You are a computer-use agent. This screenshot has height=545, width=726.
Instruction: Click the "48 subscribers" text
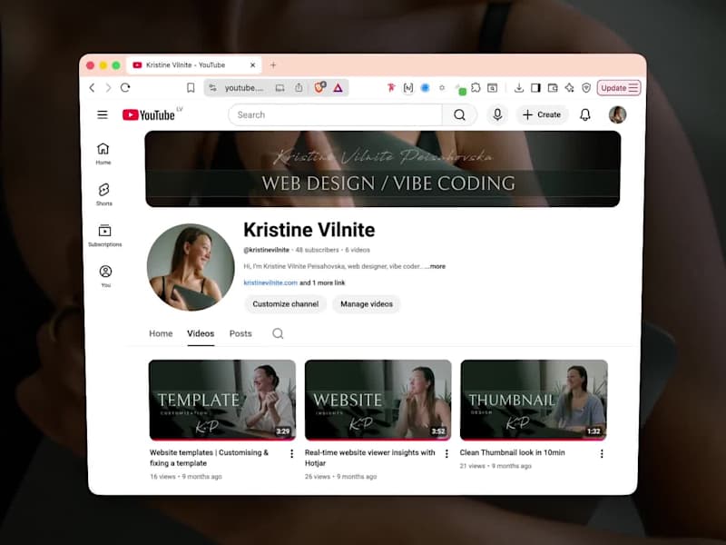tap(317, 250)
